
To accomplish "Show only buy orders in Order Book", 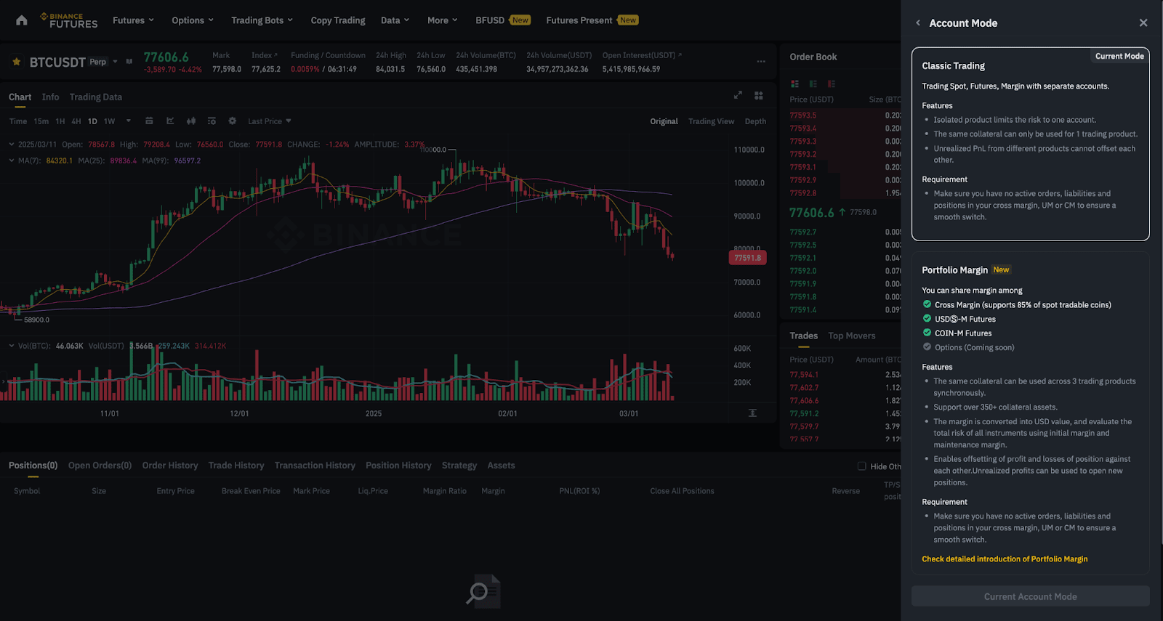I will click(813, 84).
